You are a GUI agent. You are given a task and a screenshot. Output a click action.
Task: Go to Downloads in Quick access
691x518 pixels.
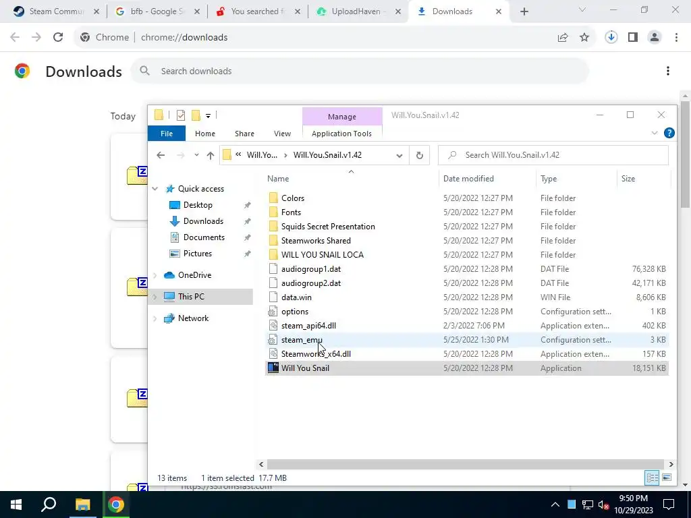click(203, 221)
